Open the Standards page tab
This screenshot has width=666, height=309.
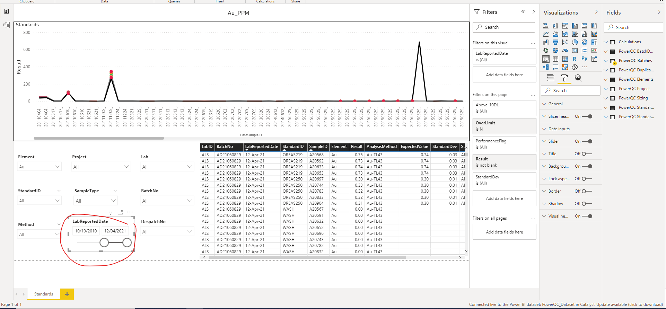pyautogui.click(x=44, y=294)
